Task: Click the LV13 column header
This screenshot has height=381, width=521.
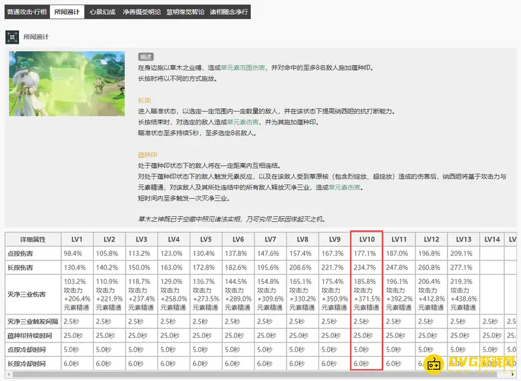Action: pyautogui.click(x=463, y=239)
